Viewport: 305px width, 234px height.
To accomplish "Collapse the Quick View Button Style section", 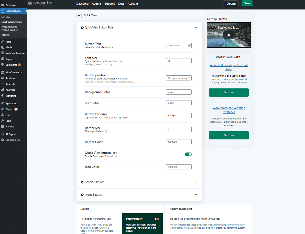I will [196, 28].
